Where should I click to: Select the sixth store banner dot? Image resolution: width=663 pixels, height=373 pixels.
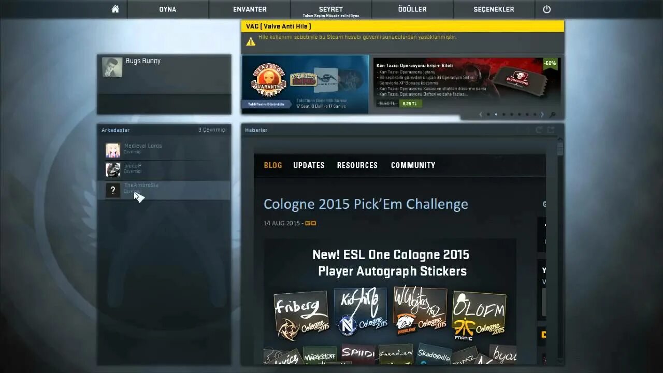pos(527,114)
